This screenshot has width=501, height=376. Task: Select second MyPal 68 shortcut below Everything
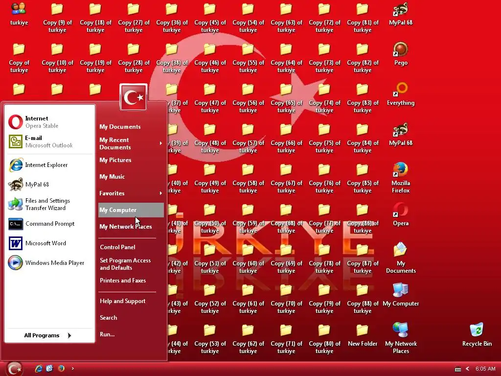pos(401,134)
